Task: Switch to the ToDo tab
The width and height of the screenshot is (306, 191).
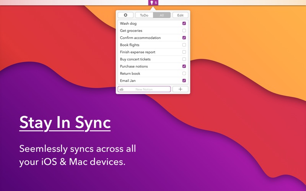Action: click(x=144, y=15)
